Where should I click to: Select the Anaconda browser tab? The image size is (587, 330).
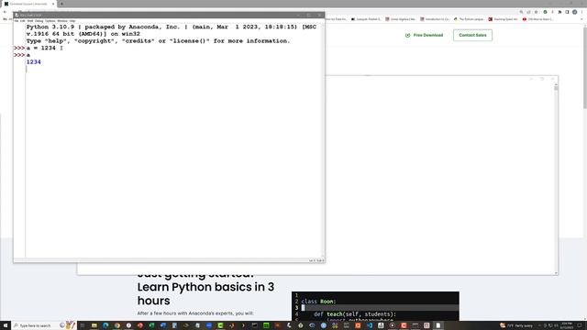tap(28, 4)
